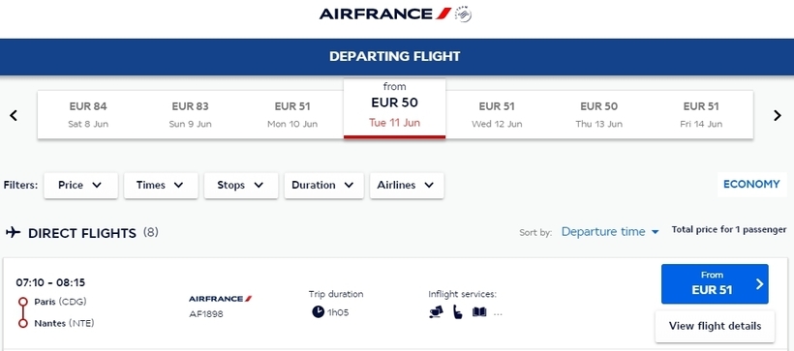Viewport: 794px width, 351px height.
Task: Show later dates with right arrow
Action: pos(778,115)
